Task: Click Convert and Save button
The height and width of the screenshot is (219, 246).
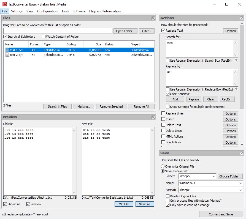Action: pyautogui.click(x=221, y=214)
